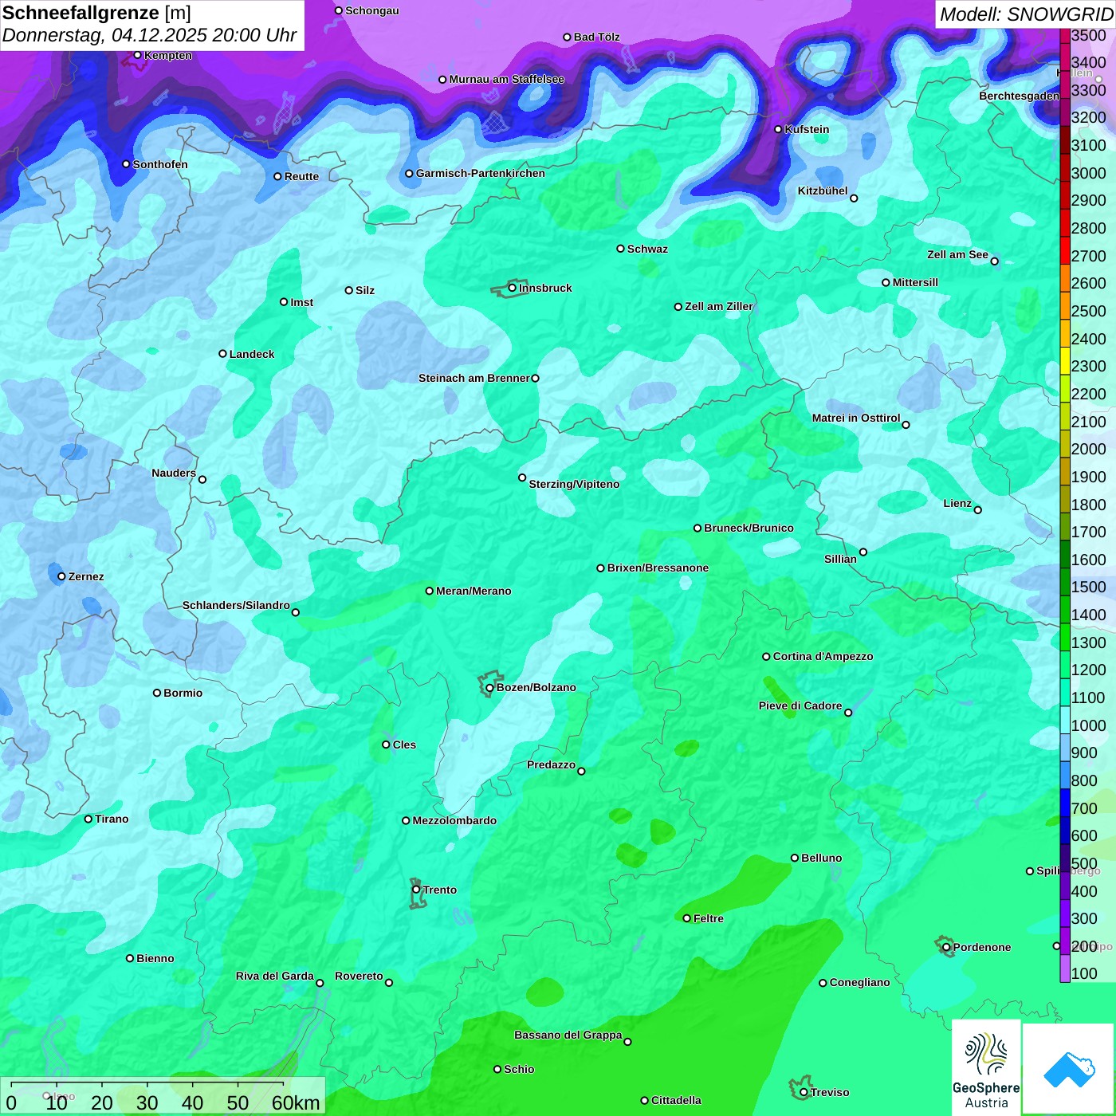1116x1116 pixels.
Task: Click the blue cloud house logo
Action: (1069, 1070)
